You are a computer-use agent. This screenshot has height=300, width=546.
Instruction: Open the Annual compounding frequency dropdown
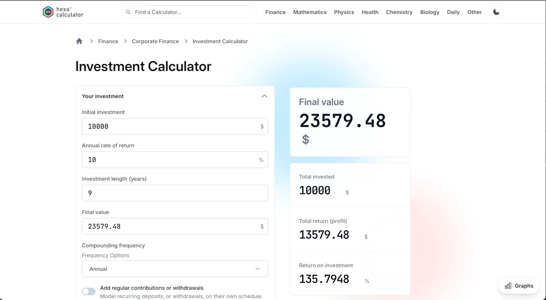pos(175,269)
